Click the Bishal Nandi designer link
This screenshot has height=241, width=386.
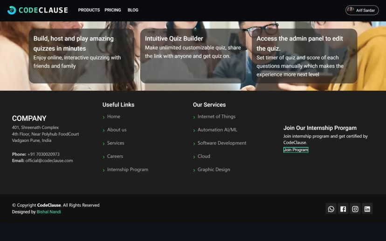49,212
